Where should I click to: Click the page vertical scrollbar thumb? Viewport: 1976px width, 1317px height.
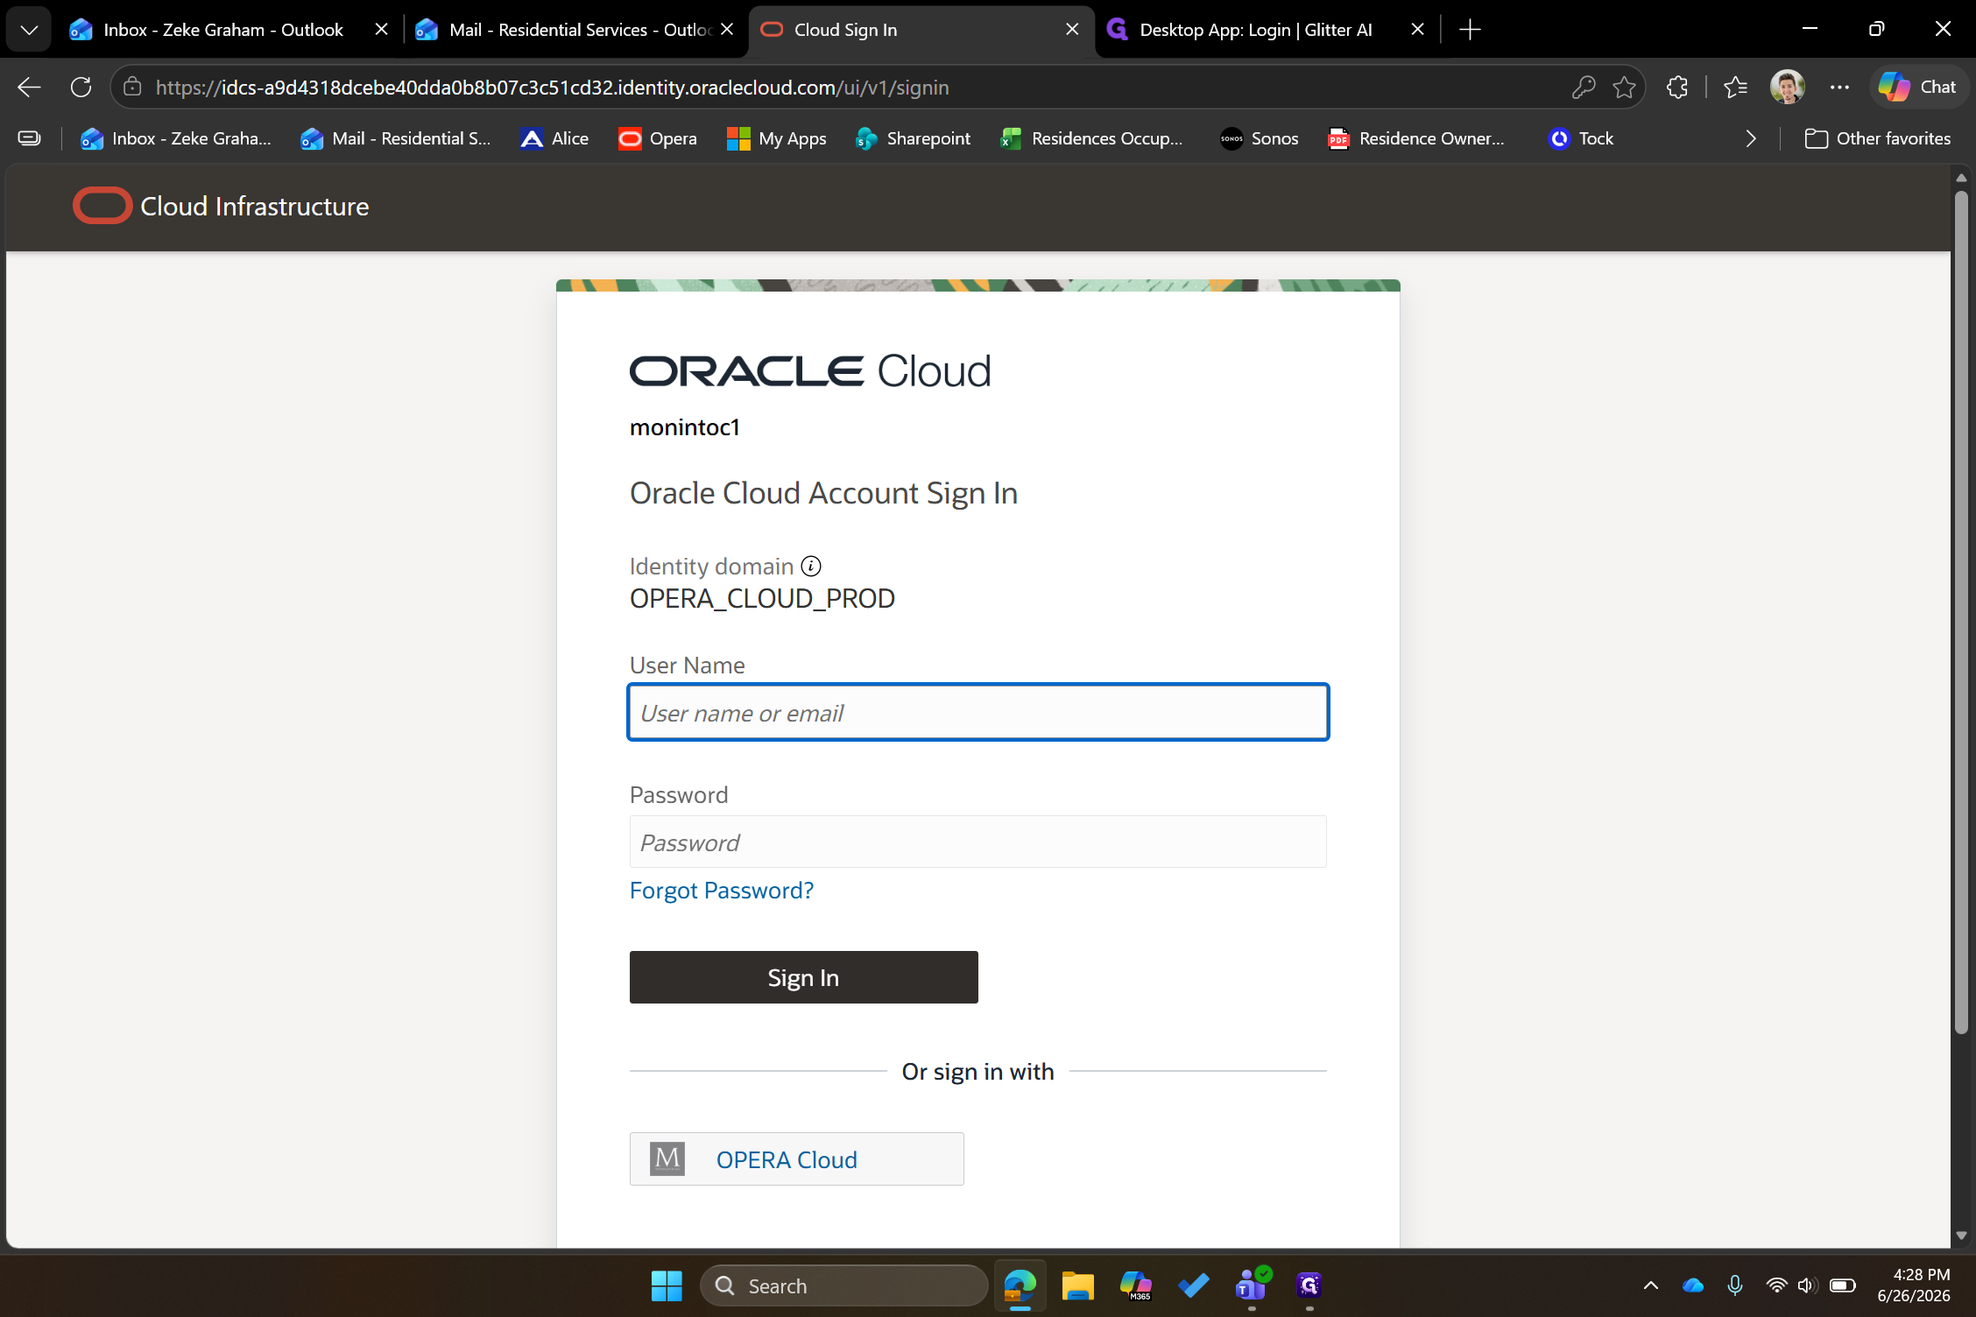1961,613
